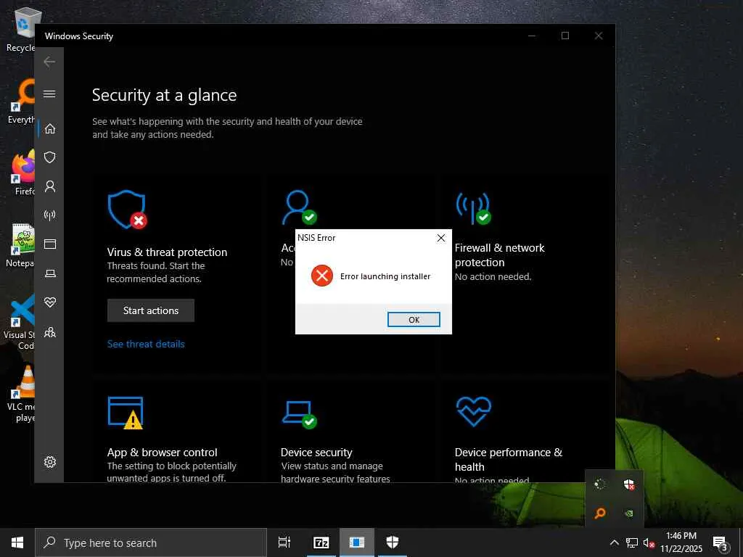Screen dimensions: 743x557
Task: Select the VLC media player desktop shortcut
Action: coord(21,394)
